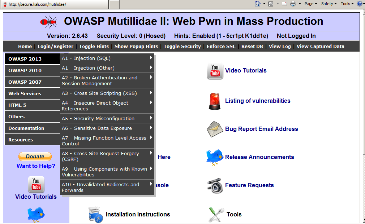This screenshot has width=365, height=224.
Task: Click Toggle Security in the navigation bar
Action: coord(182,47)
